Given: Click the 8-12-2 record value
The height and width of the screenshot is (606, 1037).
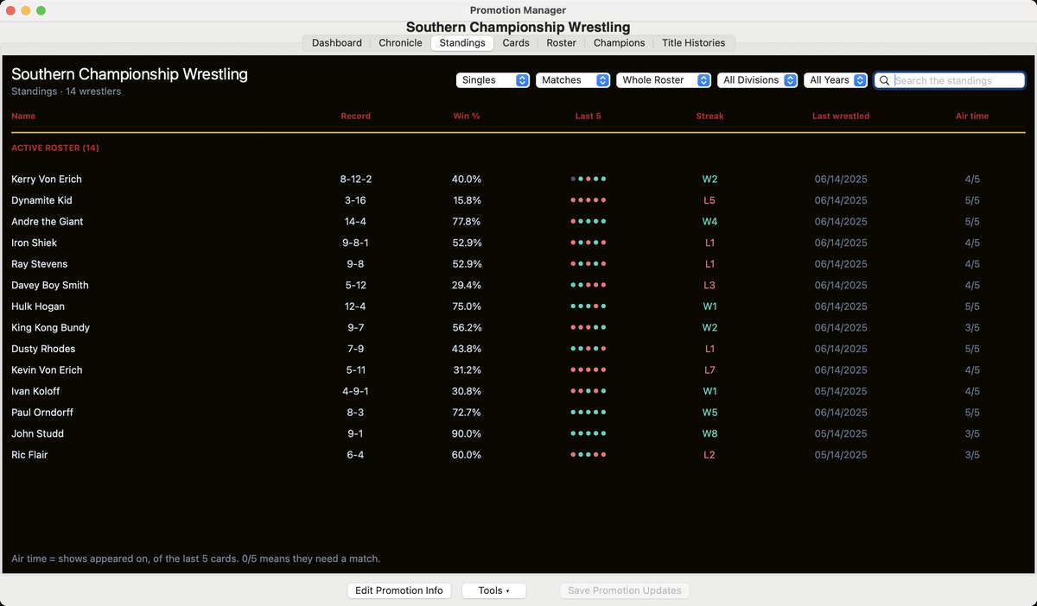Looking at the screenshot, I should tap(356, 180).
